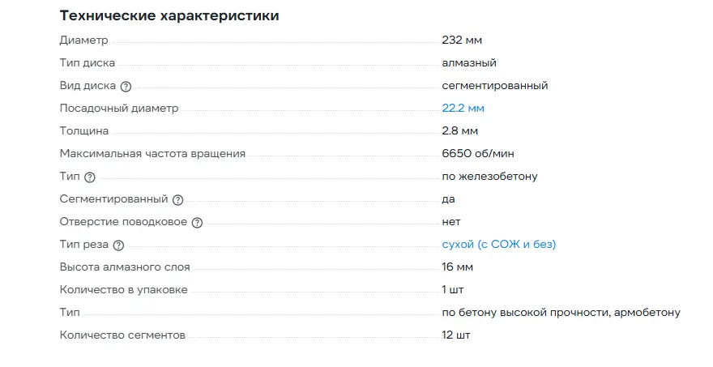Click Максимальная частота вращения label
This screenshot has width=713, height=367.
click(152, 153)
